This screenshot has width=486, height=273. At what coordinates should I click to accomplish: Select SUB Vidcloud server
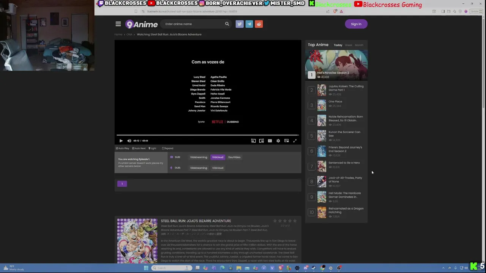pyautogui.click(x=218, y=157)
